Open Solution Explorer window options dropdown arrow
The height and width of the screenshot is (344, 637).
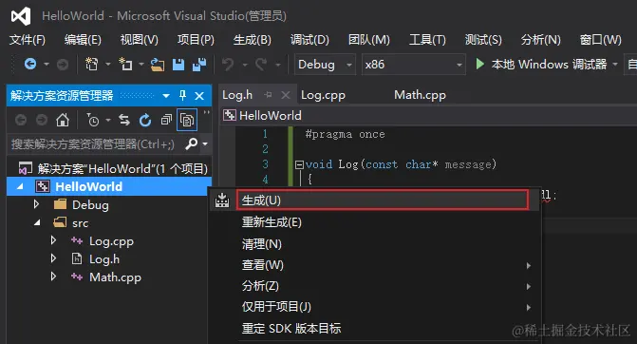[166, 96]
